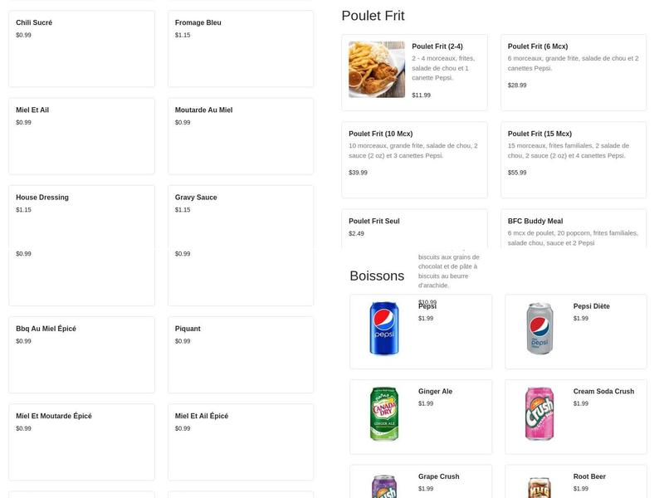Click the Gravy Sauce card
Image resolution: width=664 pixels, height=498 pixels.
[241, 215]
